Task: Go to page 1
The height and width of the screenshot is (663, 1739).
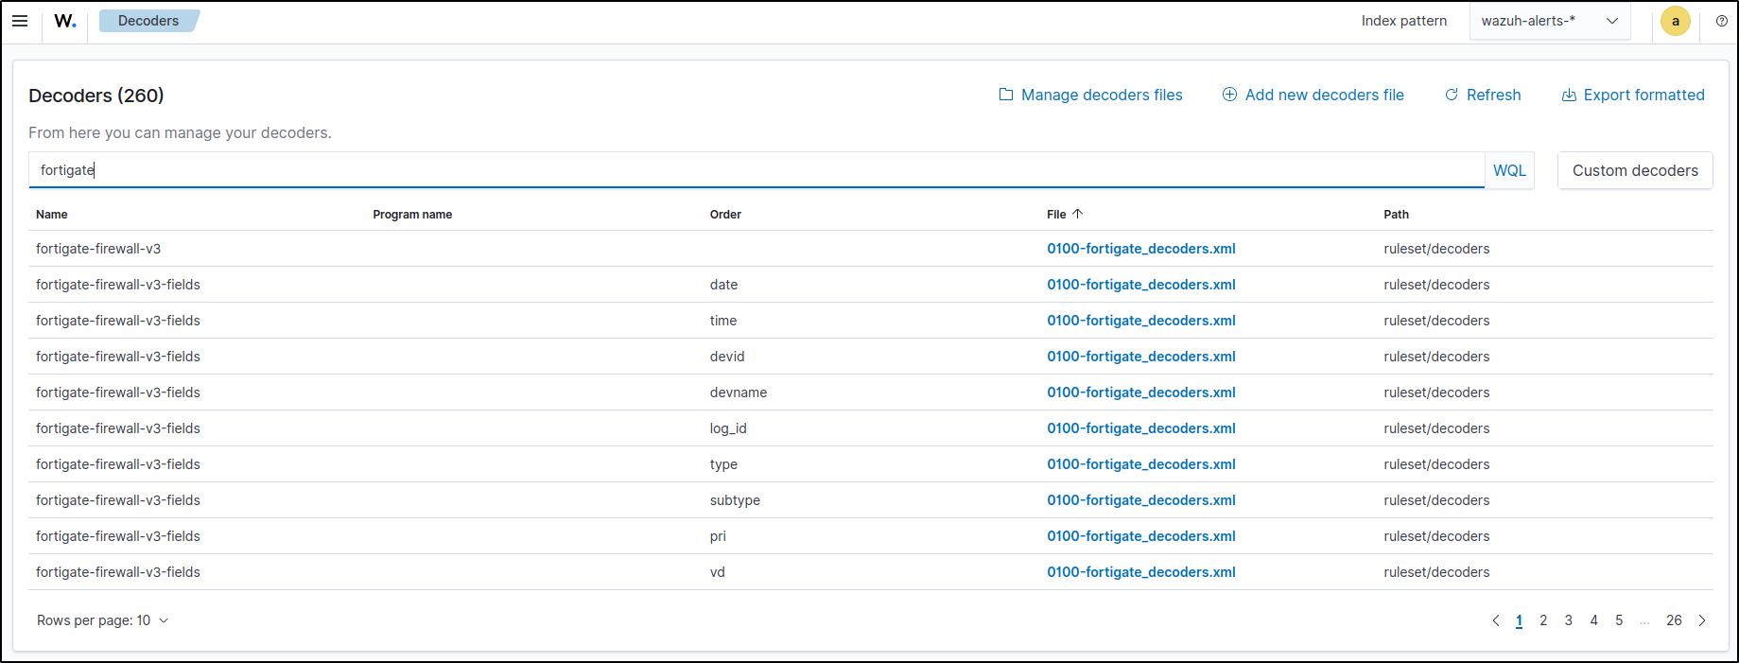Action: 1519,620
